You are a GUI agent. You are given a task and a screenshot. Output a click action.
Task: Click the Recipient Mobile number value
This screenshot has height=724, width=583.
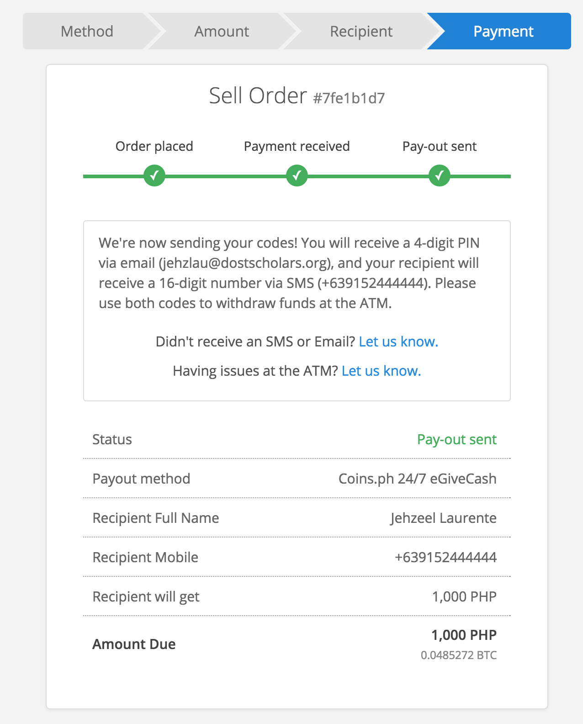(x=445, y=557)
